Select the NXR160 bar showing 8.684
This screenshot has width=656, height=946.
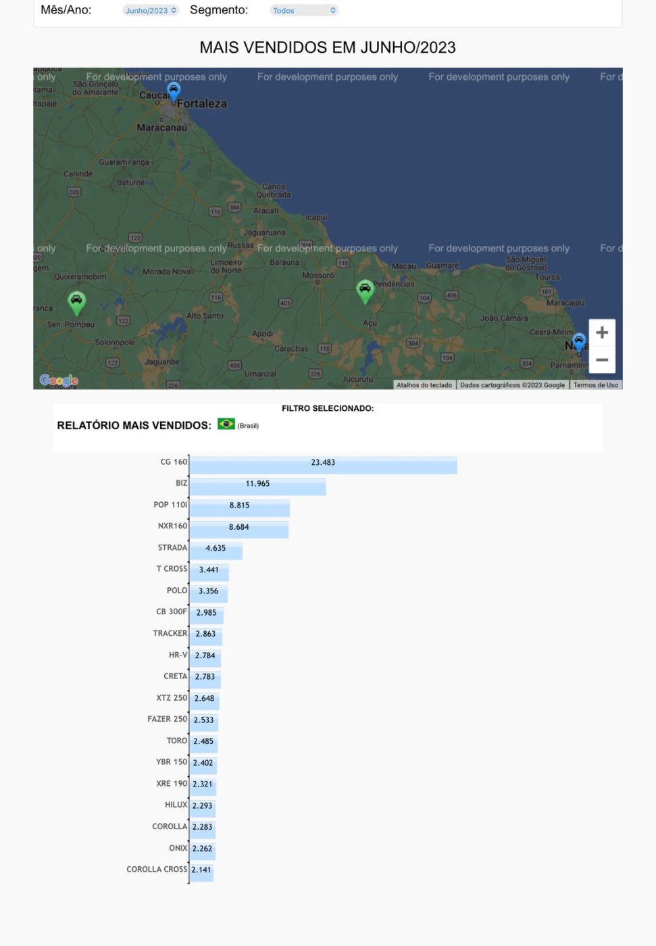pyautogui.click(x=238, y=529)
